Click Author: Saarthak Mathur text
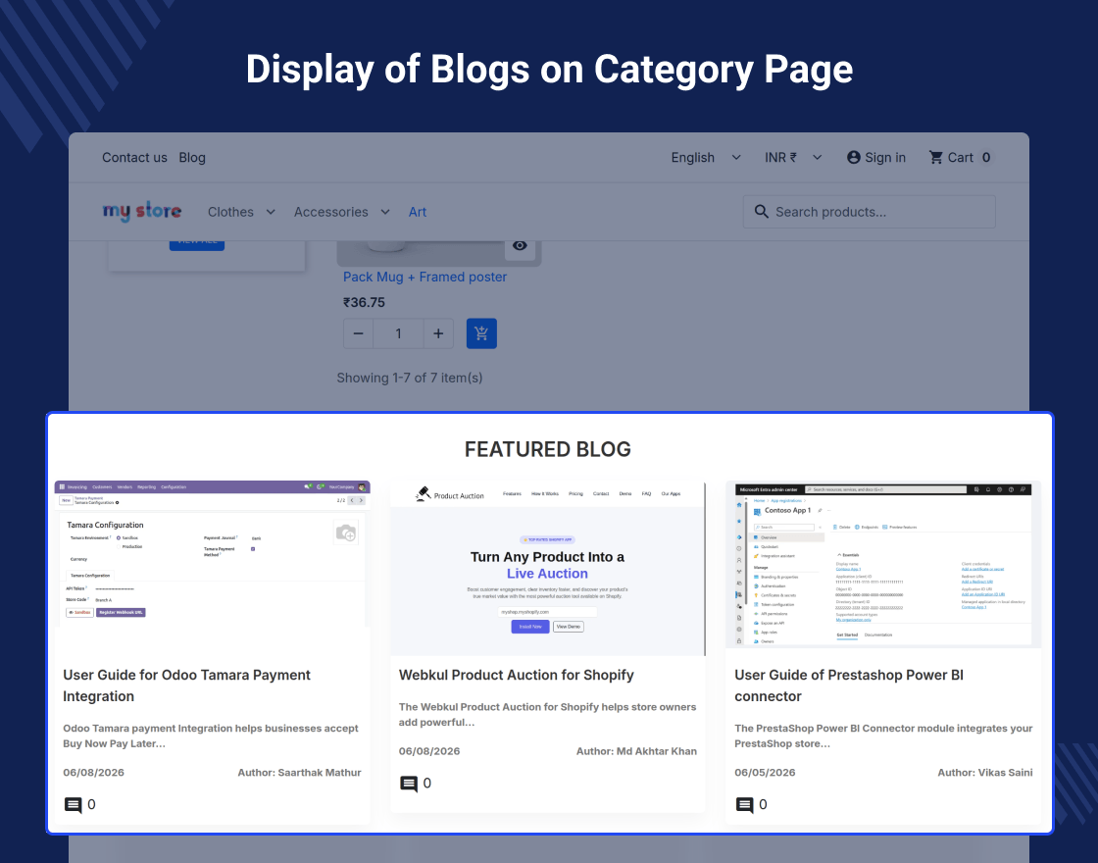Viewport: 1098px width, 863px height. click(x=299, y=772)
